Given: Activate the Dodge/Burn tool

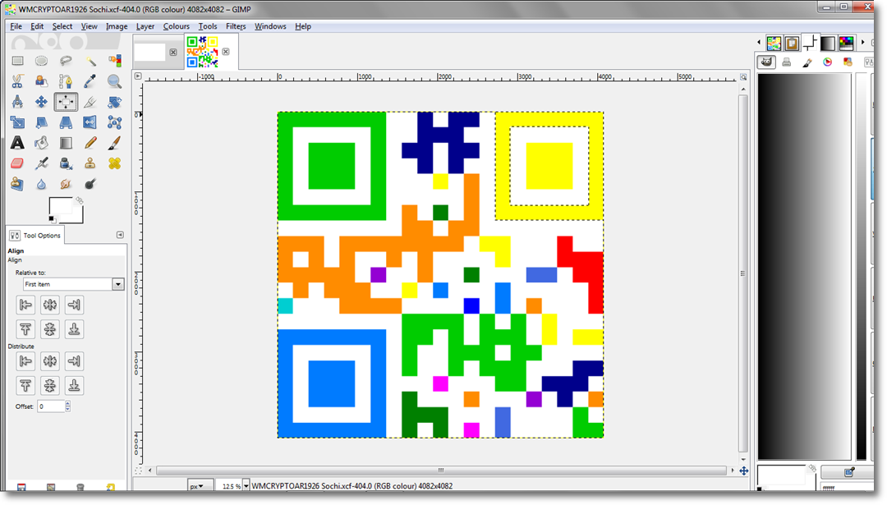Looking at the screenshot, I should (90, 184).
